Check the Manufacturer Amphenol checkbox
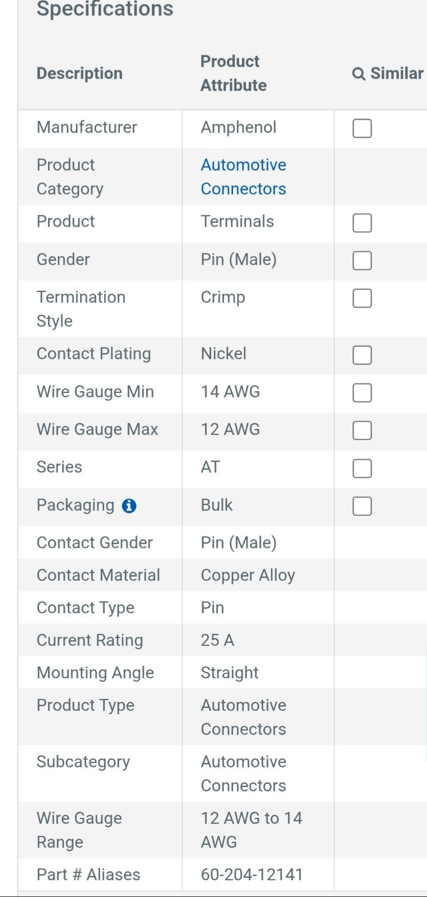The image size is (427, 897). coord(362,128)
